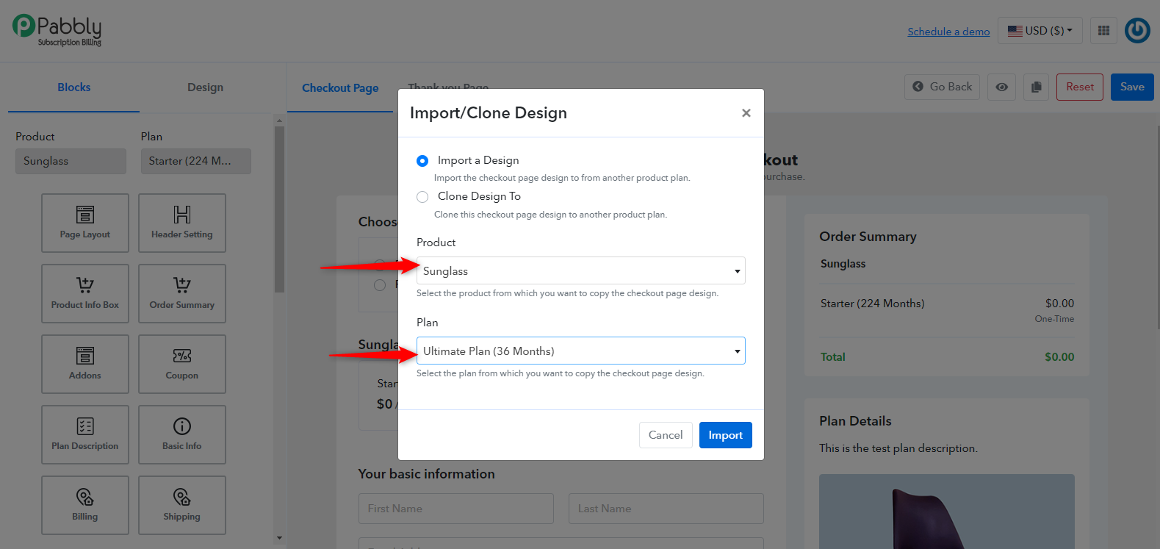Click the preview eye icon

1002,87
